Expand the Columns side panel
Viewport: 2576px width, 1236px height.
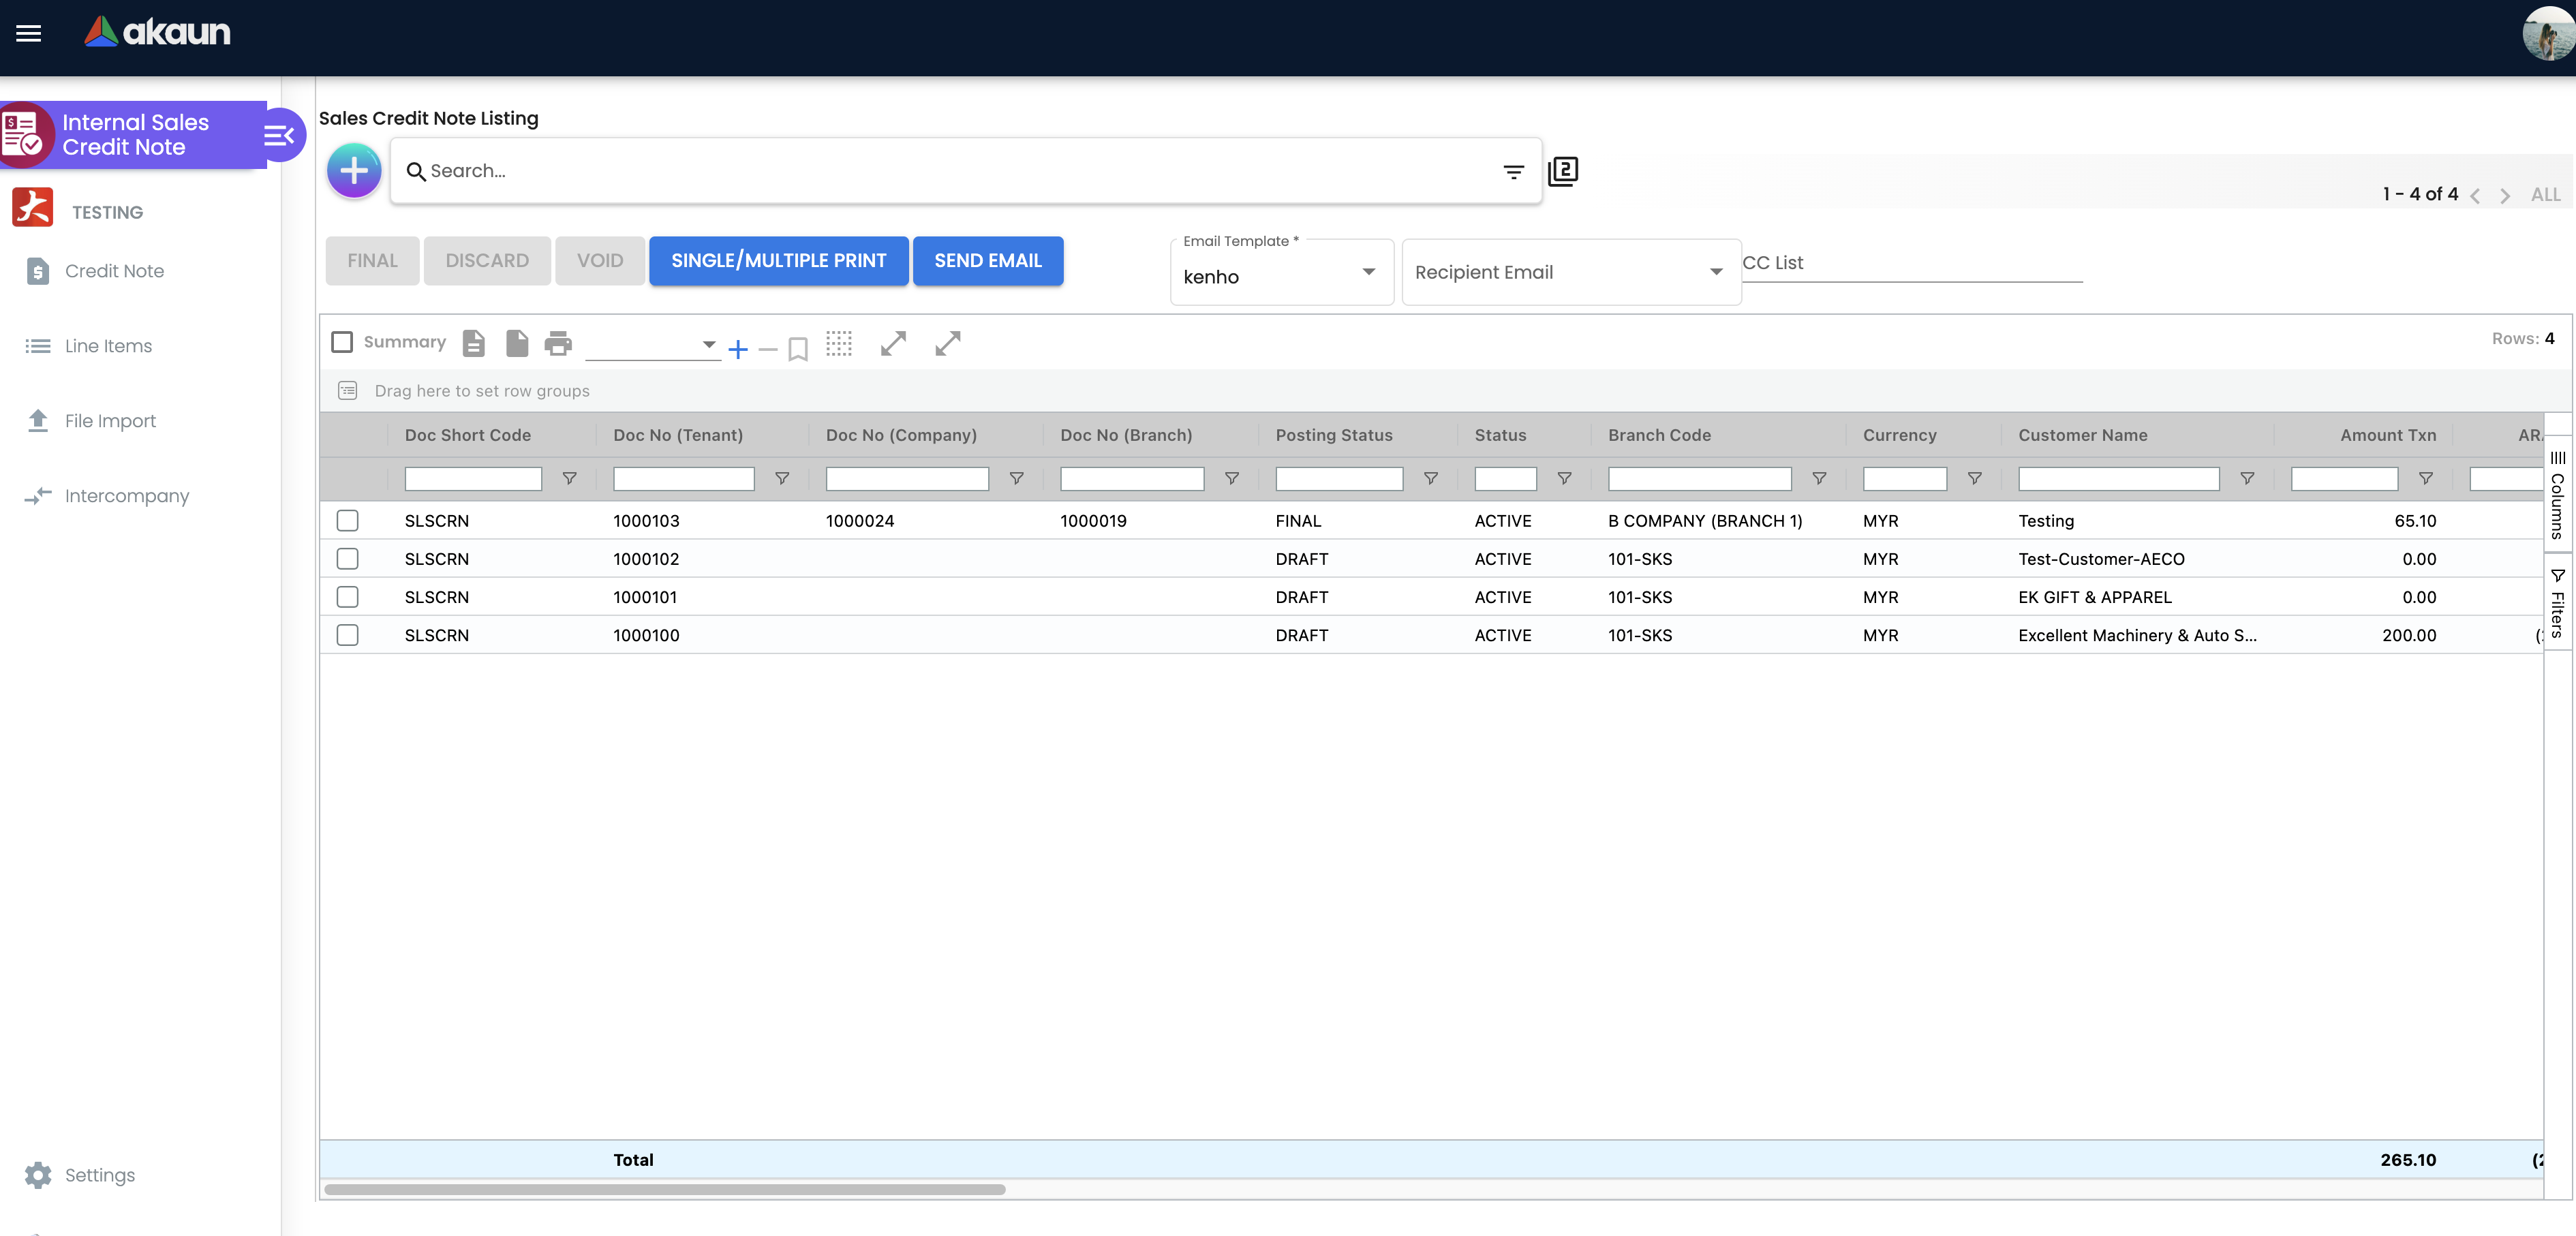tap(2558, 494)
